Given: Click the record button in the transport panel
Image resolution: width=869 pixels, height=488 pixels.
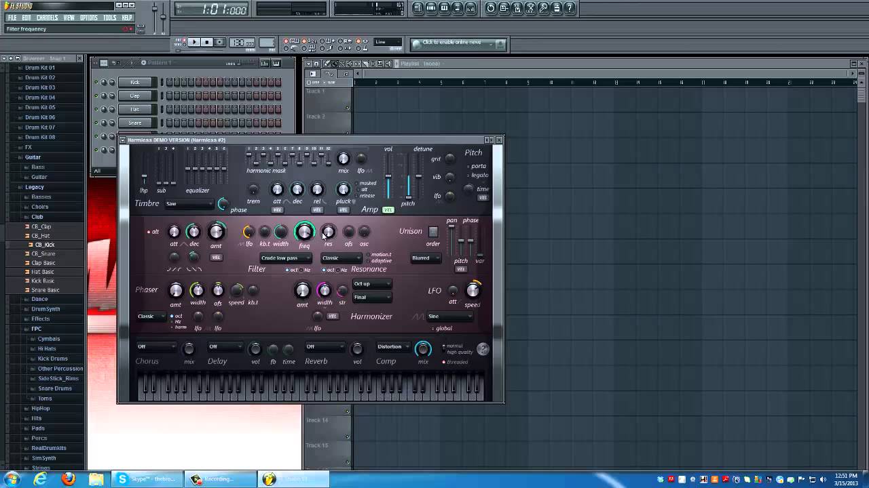Looking at the screenshot, I should (x=219, y=42).
